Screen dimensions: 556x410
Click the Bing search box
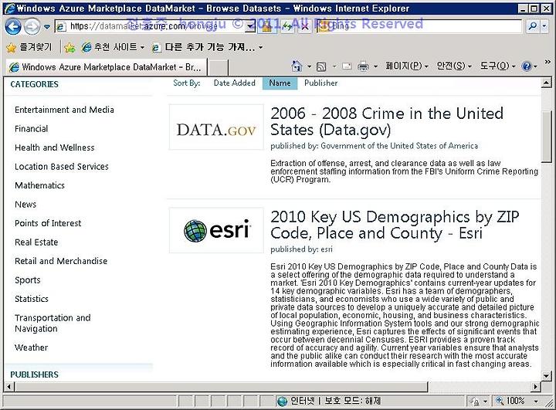pos(419,26)
